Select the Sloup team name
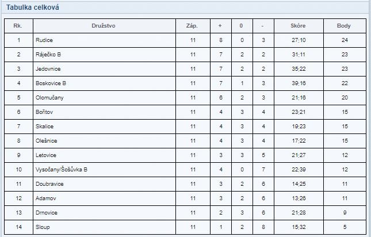Screen dimensions: 371x237 point(43,227)
